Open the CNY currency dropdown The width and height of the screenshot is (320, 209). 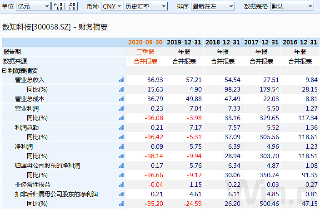tap(112, 6)
